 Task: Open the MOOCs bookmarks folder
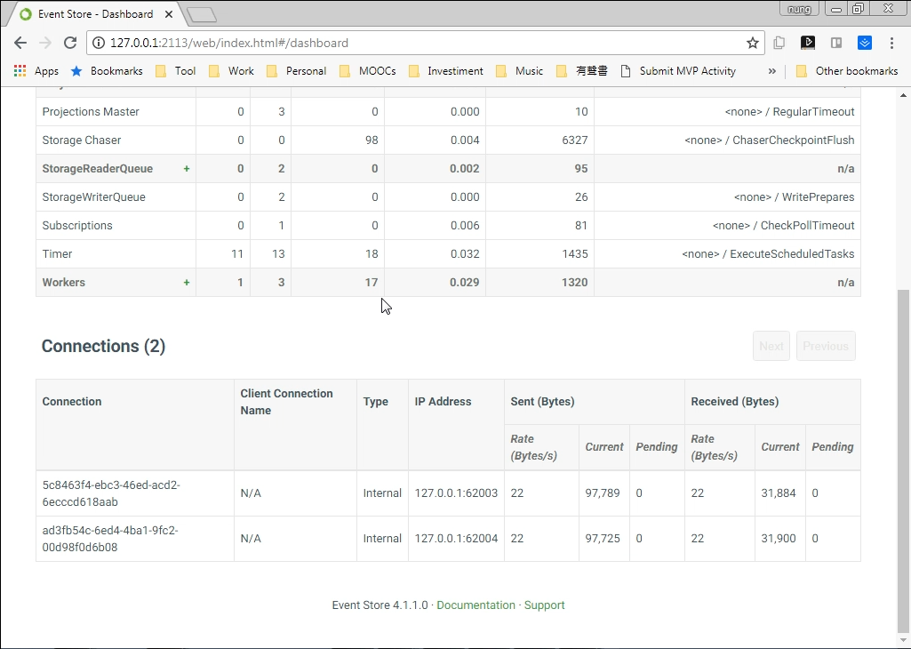(368, 71)
